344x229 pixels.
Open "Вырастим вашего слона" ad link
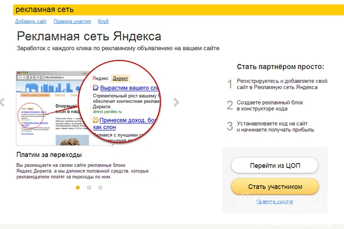(x=129, y=88)
